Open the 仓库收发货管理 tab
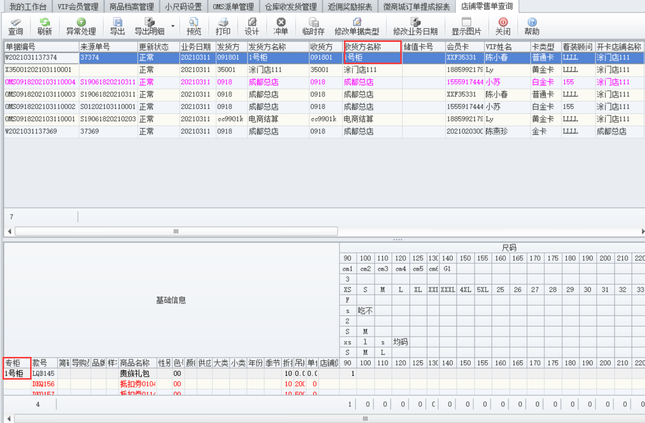This screenshot has width=645, height=423. [291, 7]
